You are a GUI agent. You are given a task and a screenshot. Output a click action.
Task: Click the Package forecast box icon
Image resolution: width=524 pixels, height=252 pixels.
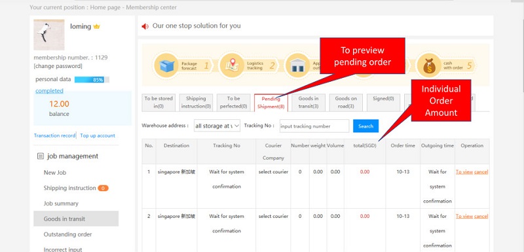click(x=166, y=65)
